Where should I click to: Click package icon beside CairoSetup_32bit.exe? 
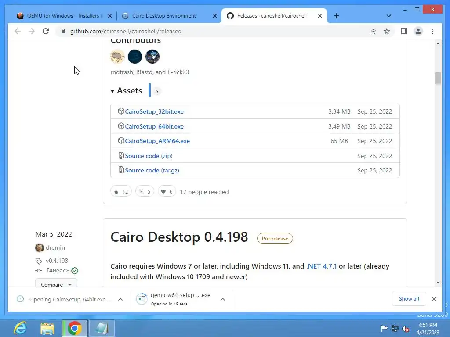point(121,111)
